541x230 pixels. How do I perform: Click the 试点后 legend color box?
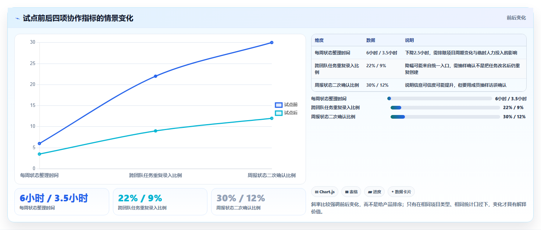tap(279, 113)
